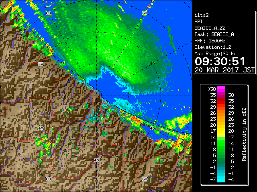Click the 'PPI' scan type text
This screenshot has height=192, width=257.
click(198, 22)
